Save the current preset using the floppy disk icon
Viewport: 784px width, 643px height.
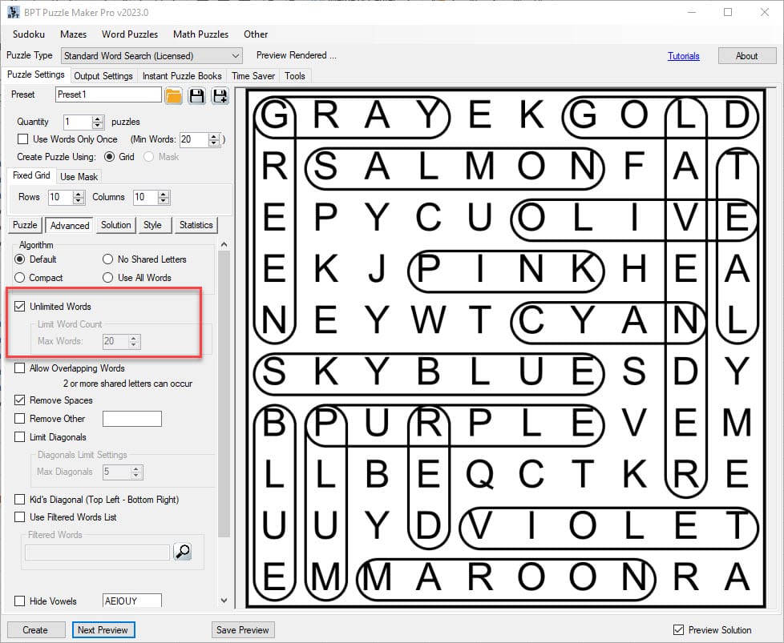pyautogui.click(x=196, y=95)
